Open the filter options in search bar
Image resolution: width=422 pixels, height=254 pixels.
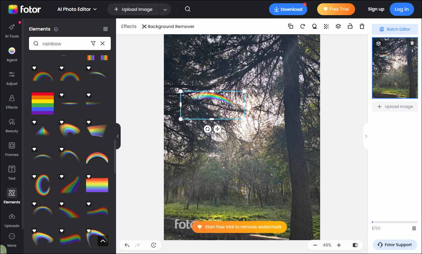point(93,43)
